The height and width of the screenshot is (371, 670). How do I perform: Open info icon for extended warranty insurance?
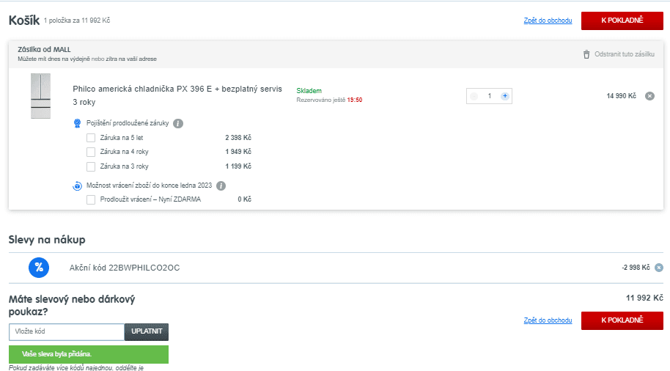point(178,123)
